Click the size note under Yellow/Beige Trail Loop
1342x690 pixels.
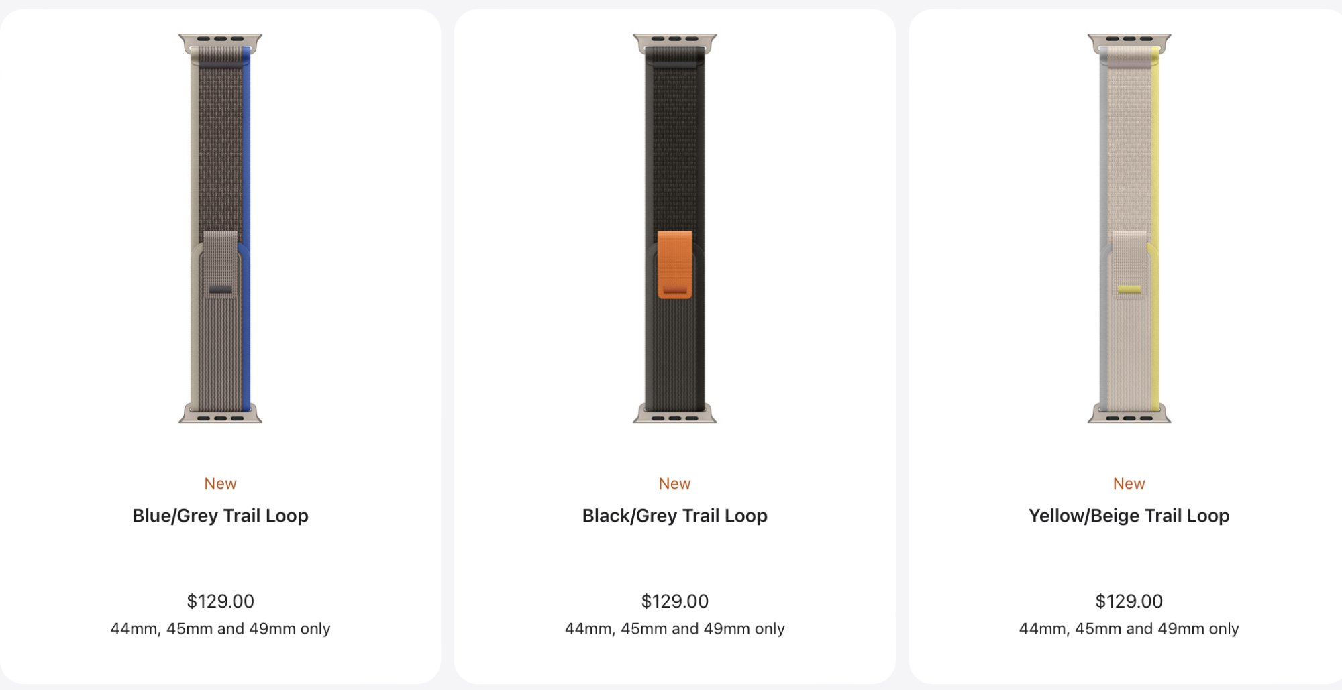click(x=1129, y=629)
